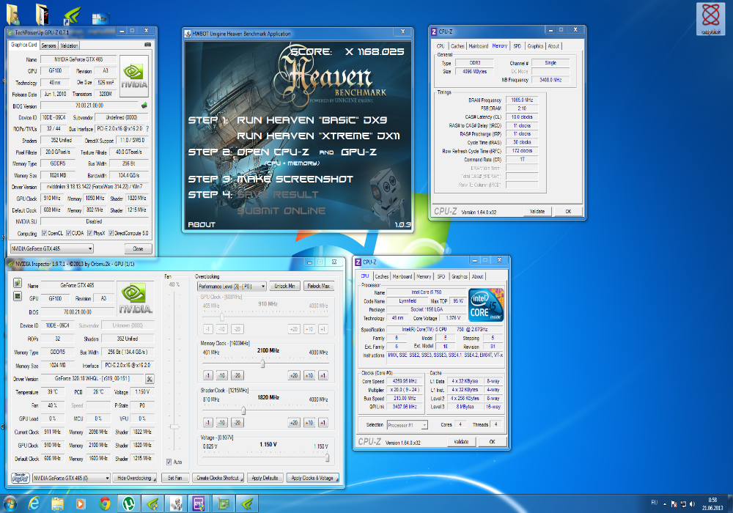Viewport: 733px width, 513px height.
Task: Click the volume speaker icon in the system tray
Action: pyautogui.click(x=693, y=503)
